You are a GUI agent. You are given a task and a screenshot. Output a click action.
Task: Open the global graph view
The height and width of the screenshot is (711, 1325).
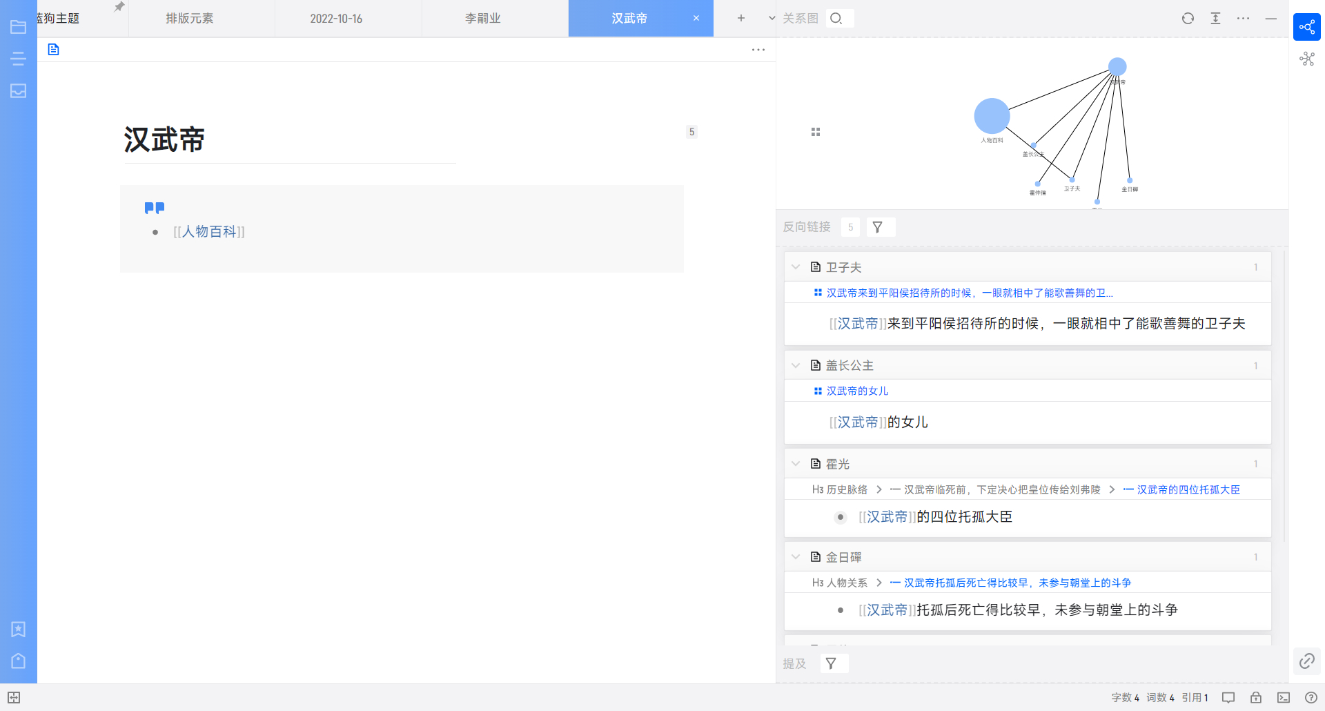click(x=1307, y=59)
